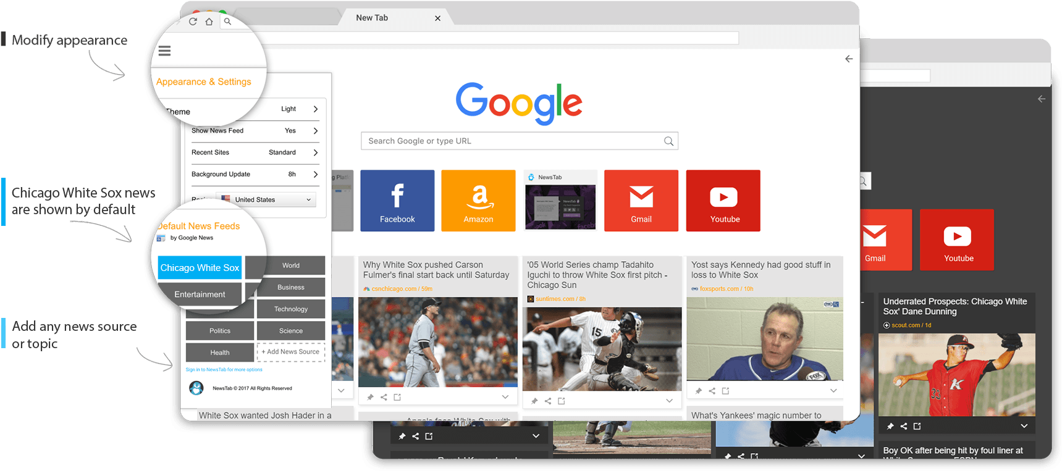Image resolution: width=1062 pixels, height=471 pixels.
Task: Pin the Tadahito Iguchi article
Action: click(x=534, y=401)
